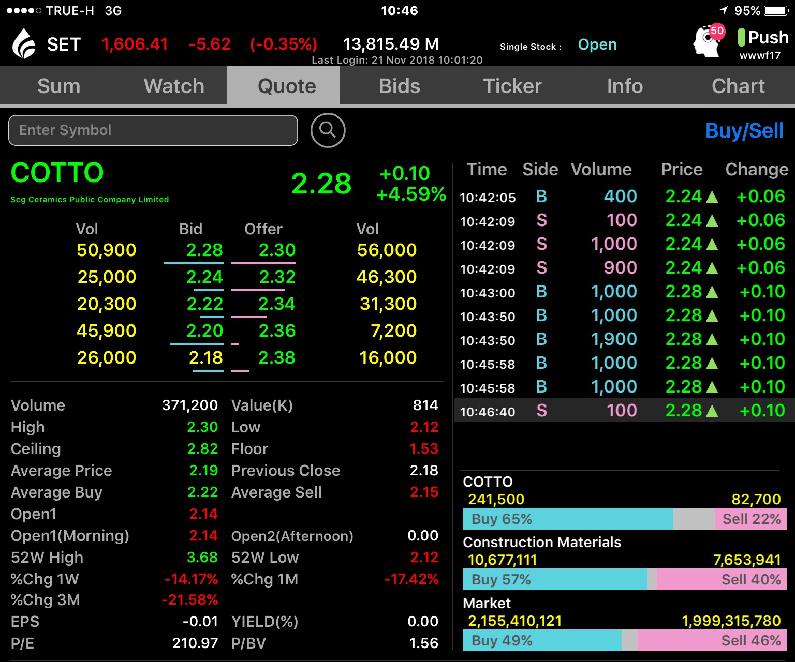Tap offer price 2.30 in order book
The image size is (795, 662).
pyautogui.click(x=277, y=250)
